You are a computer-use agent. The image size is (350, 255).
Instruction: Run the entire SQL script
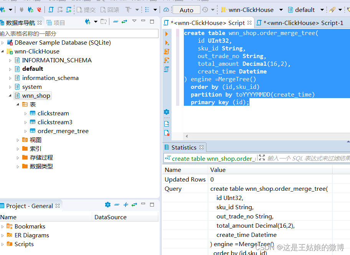pos(166,51)
